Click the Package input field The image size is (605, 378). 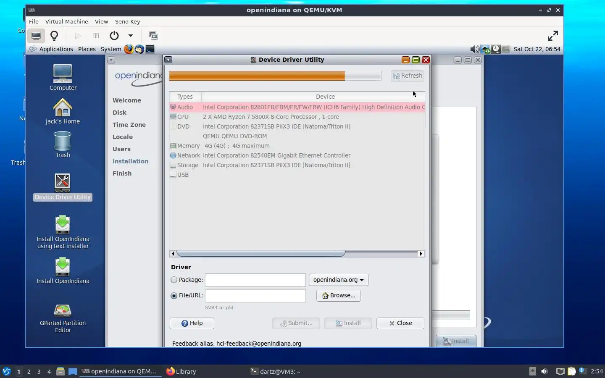(x=255, y=280)
